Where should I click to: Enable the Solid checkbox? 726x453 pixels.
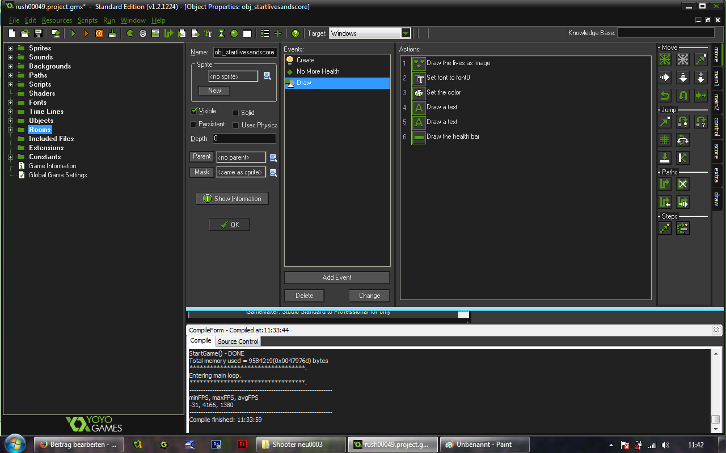pyautogui.click(x=236, y=113)
